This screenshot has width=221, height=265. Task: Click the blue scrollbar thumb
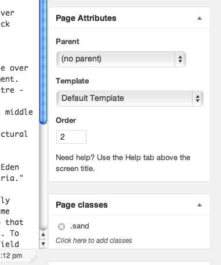point(43,61)
